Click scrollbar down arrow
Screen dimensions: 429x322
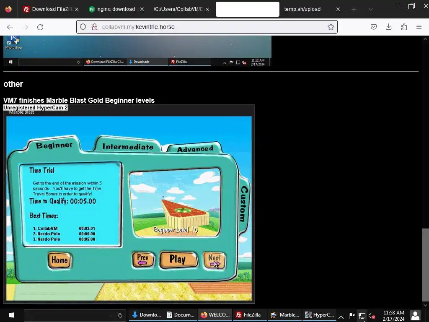[425, 305]
